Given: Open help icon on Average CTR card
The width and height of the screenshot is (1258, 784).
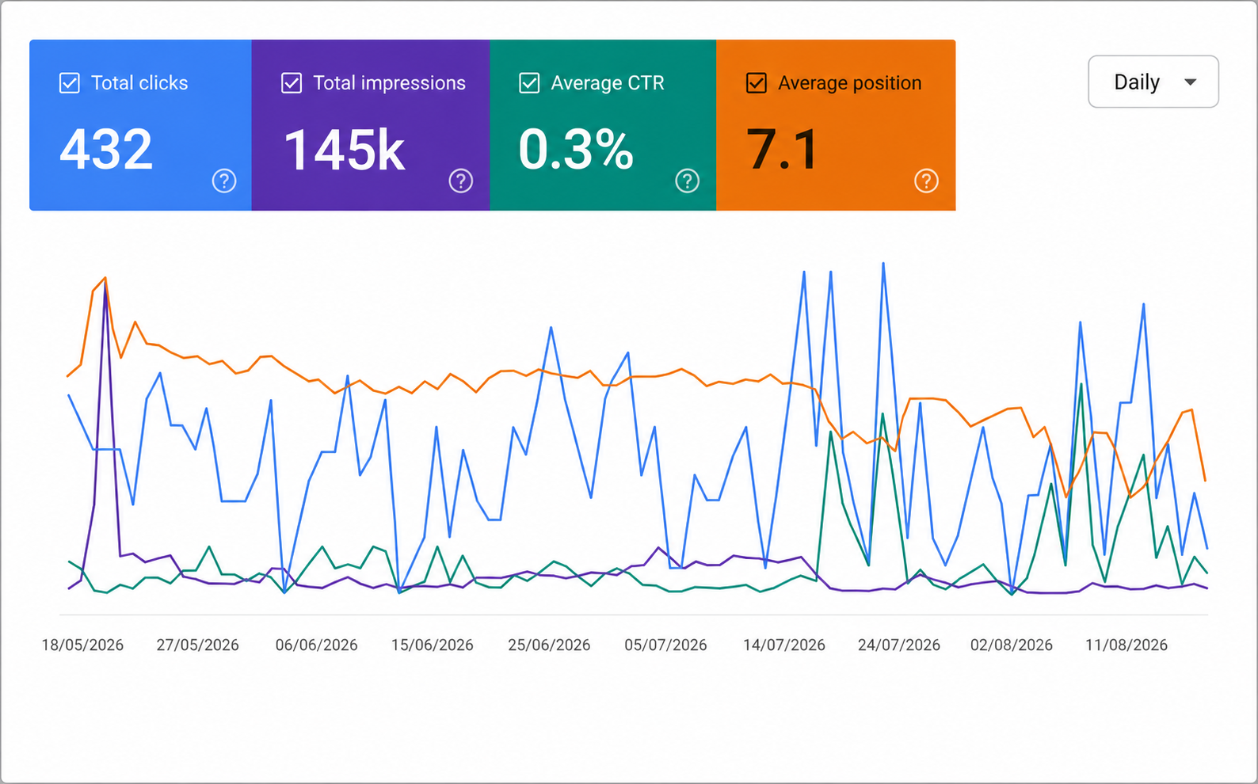Looking at the screenshot, I should [x=688, y=181].
